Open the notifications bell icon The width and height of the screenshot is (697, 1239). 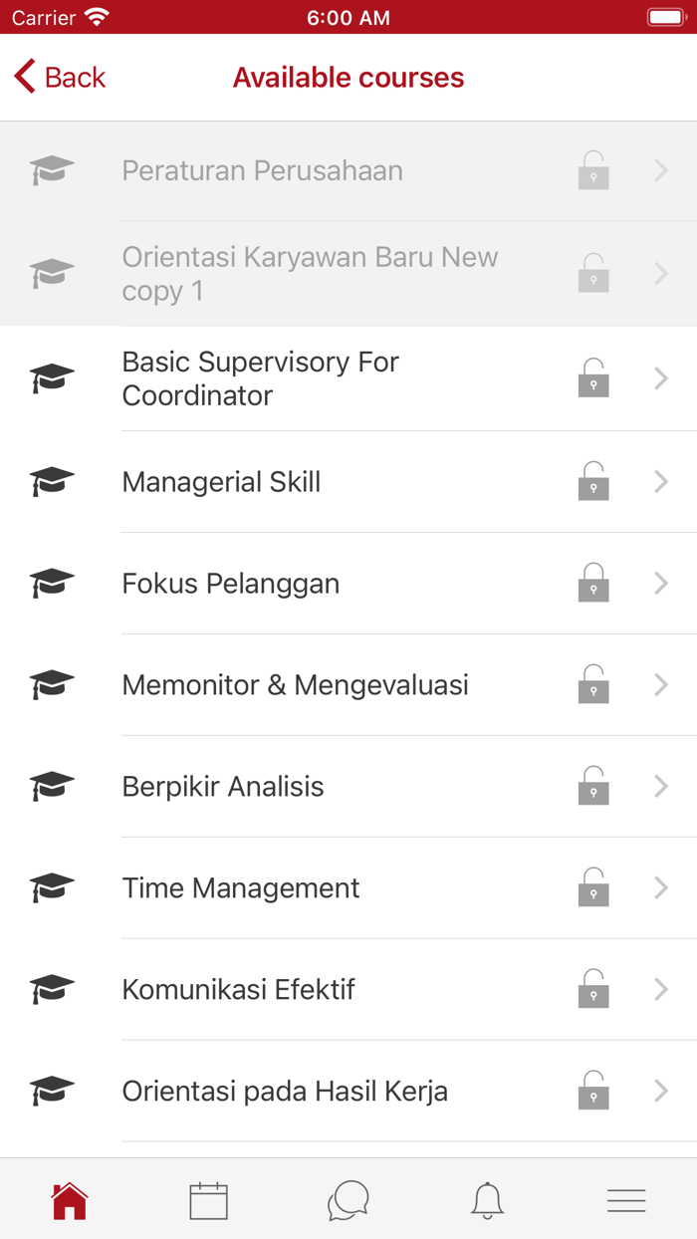487,1200
